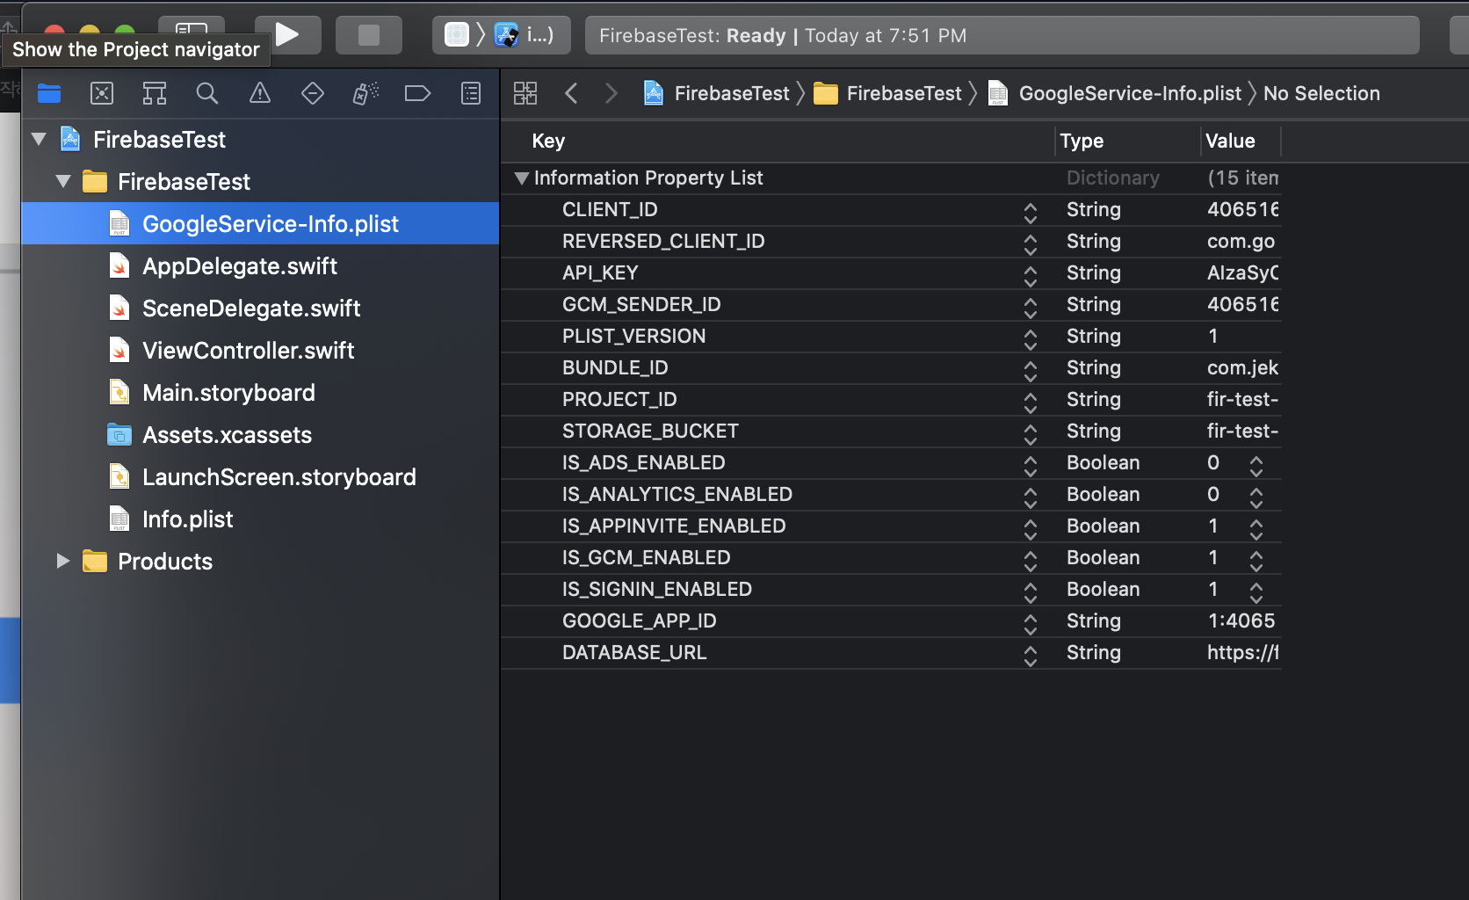Image resolution: width=1469 pixels, height=900 pixels.
Task: Go forward in editor history
Action: [611, 93]
